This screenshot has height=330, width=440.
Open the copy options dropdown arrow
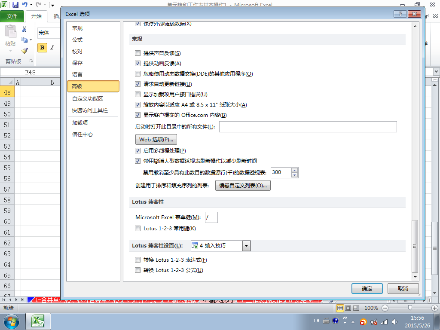[x=31, y=40]
